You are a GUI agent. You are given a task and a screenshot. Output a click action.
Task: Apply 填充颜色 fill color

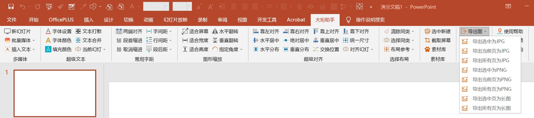tap(58, 49)
